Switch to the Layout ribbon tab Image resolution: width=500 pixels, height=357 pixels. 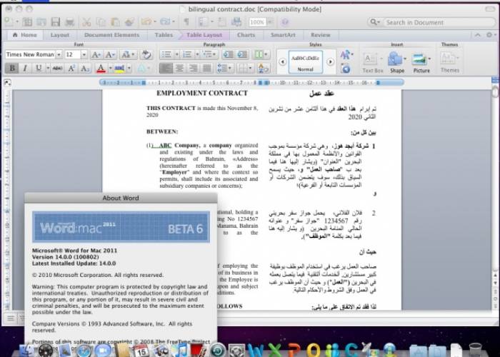(59, 35)
